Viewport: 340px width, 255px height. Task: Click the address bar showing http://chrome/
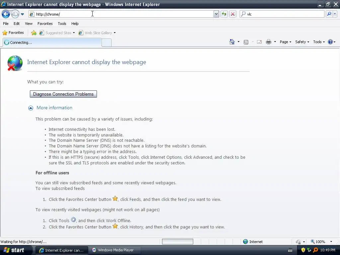tap(121, 14)
